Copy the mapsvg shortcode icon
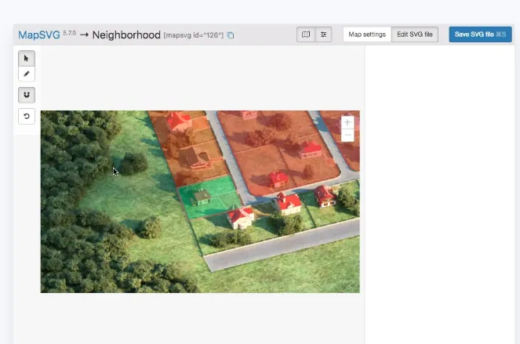Viewport: 520px width, 344px height. tap(231, 35)
